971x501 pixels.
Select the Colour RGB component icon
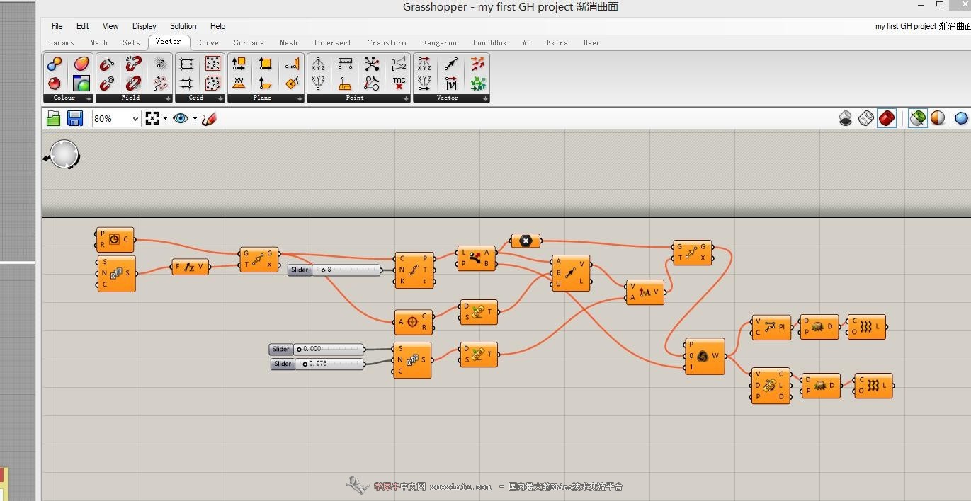(x=55, y=64)
